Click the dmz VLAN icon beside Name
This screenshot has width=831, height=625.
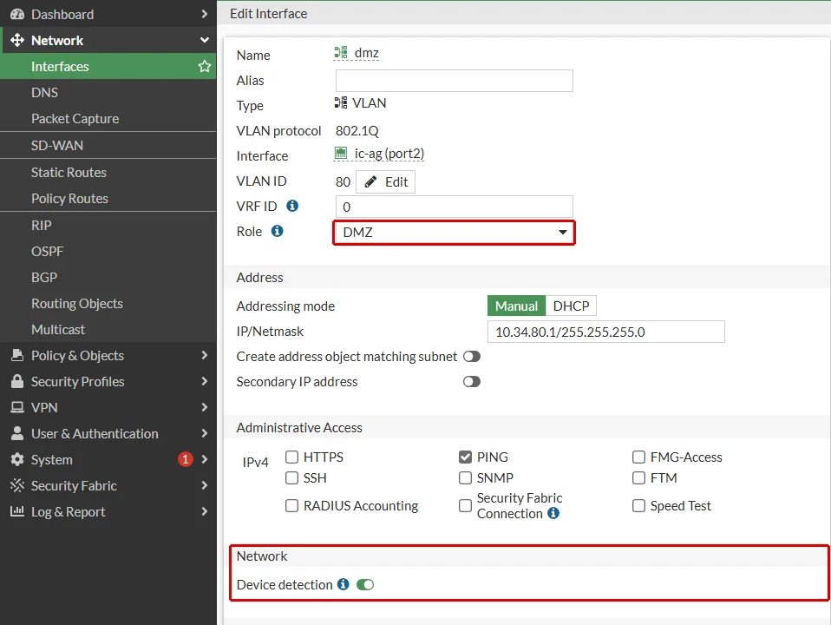(341, 53)
